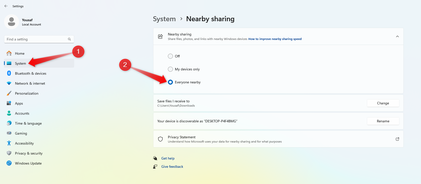Click the Give feedback link
This screenshot has width=421, height=184.
[172, 167]
